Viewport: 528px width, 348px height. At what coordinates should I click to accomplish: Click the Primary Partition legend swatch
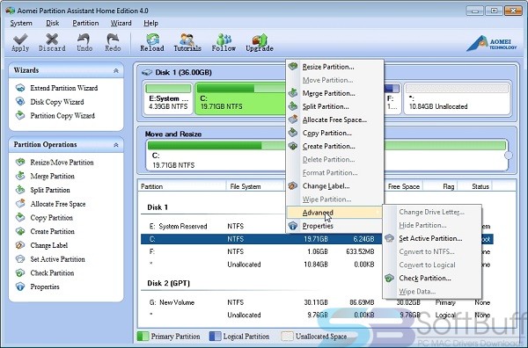143,337
